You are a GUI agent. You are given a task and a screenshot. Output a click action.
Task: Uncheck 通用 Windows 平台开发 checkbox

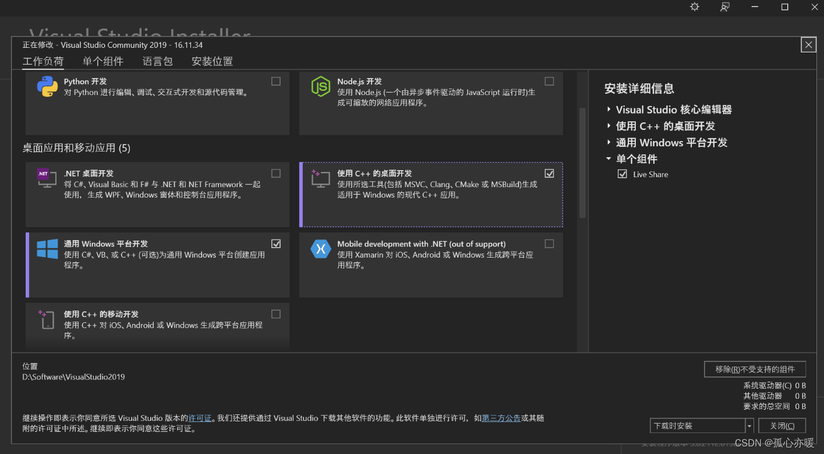pos(276,244)
